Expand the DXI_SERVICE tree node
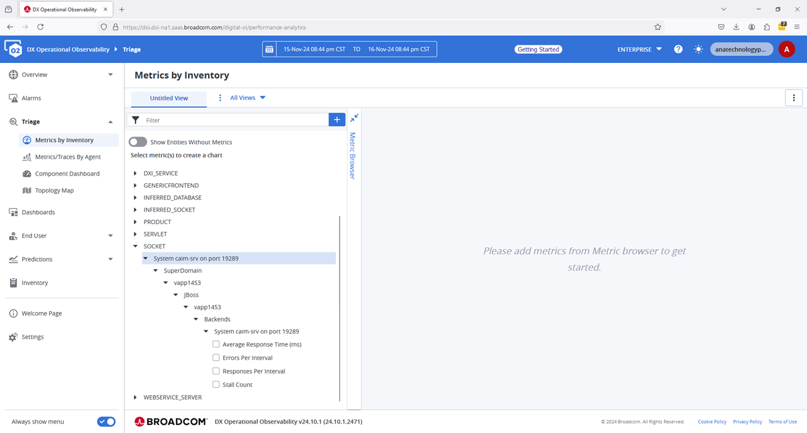807x433 pixels. pos(136,173)
